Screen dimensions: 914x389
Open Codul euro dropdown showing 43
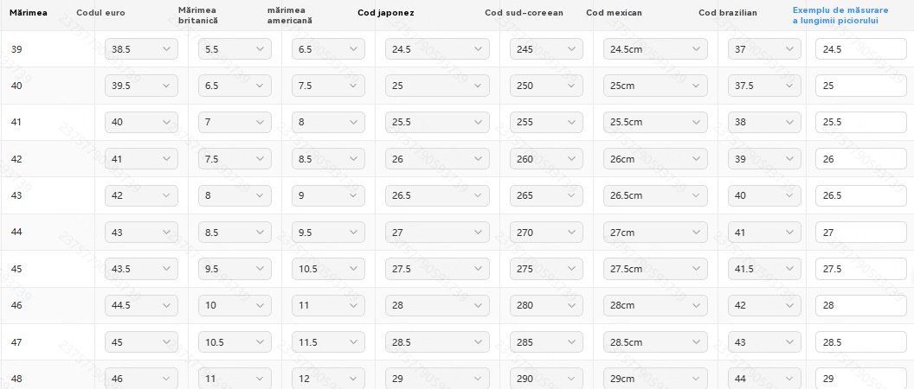pyautogui.click(x=141, y=233)
